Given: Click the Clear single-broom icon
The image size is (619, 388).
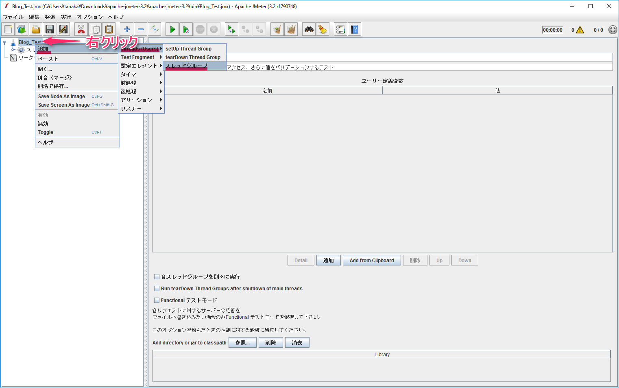Looking at the screenshot, I should click(277, 29).
